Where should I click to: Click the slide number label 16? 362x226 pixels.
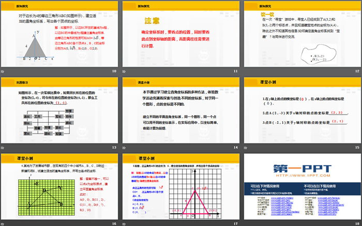click(114, 224)
